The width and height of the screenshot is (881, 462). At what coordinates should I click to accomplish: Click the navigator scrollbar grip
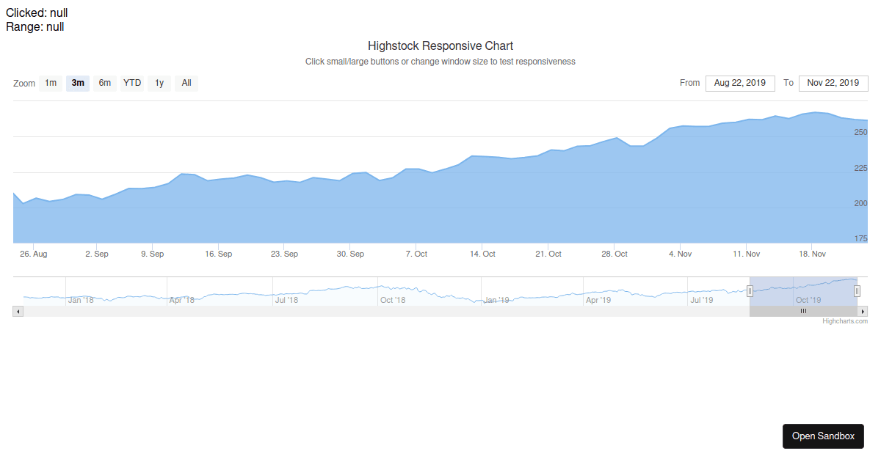(x=803, y=311)
